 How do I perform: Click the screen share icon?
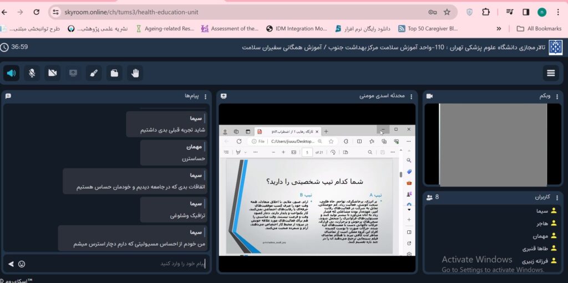73,73
